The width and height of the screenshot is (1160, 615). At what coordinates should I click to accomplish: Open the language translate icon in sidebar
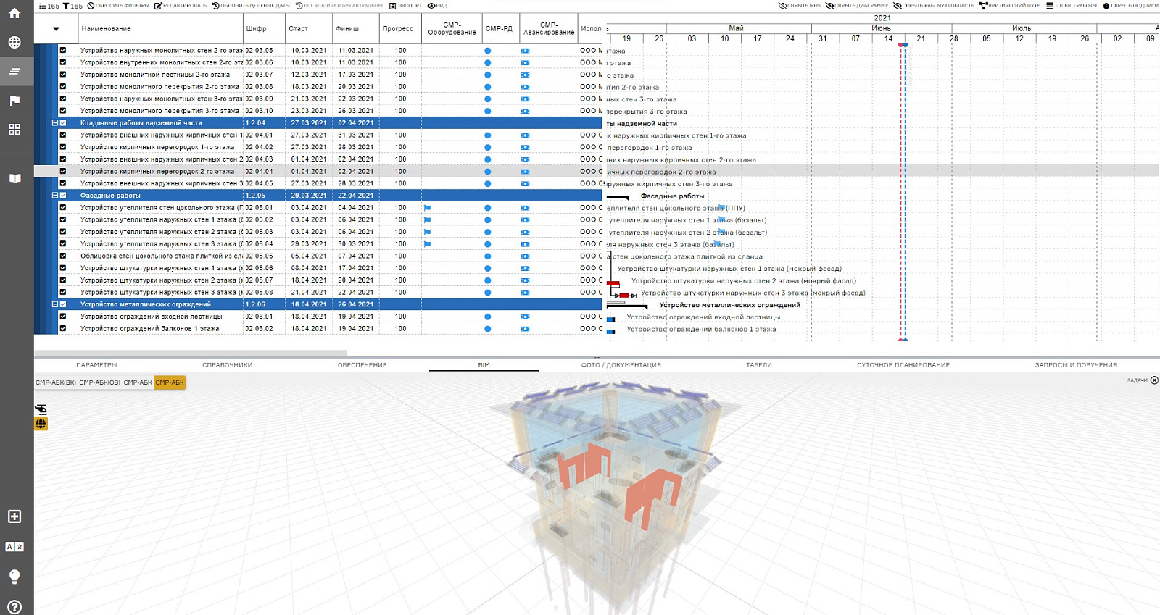coord(14,547)
